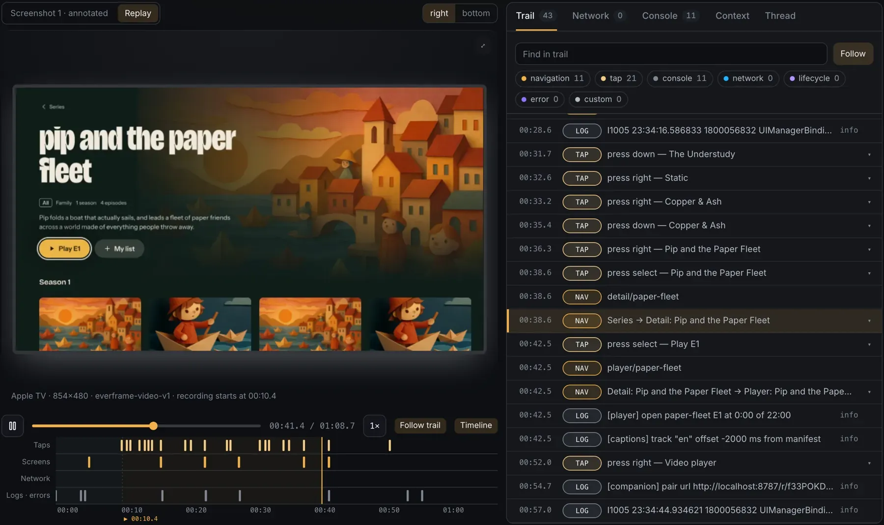Add to My list button
The image size is (884, 525).
119,249
